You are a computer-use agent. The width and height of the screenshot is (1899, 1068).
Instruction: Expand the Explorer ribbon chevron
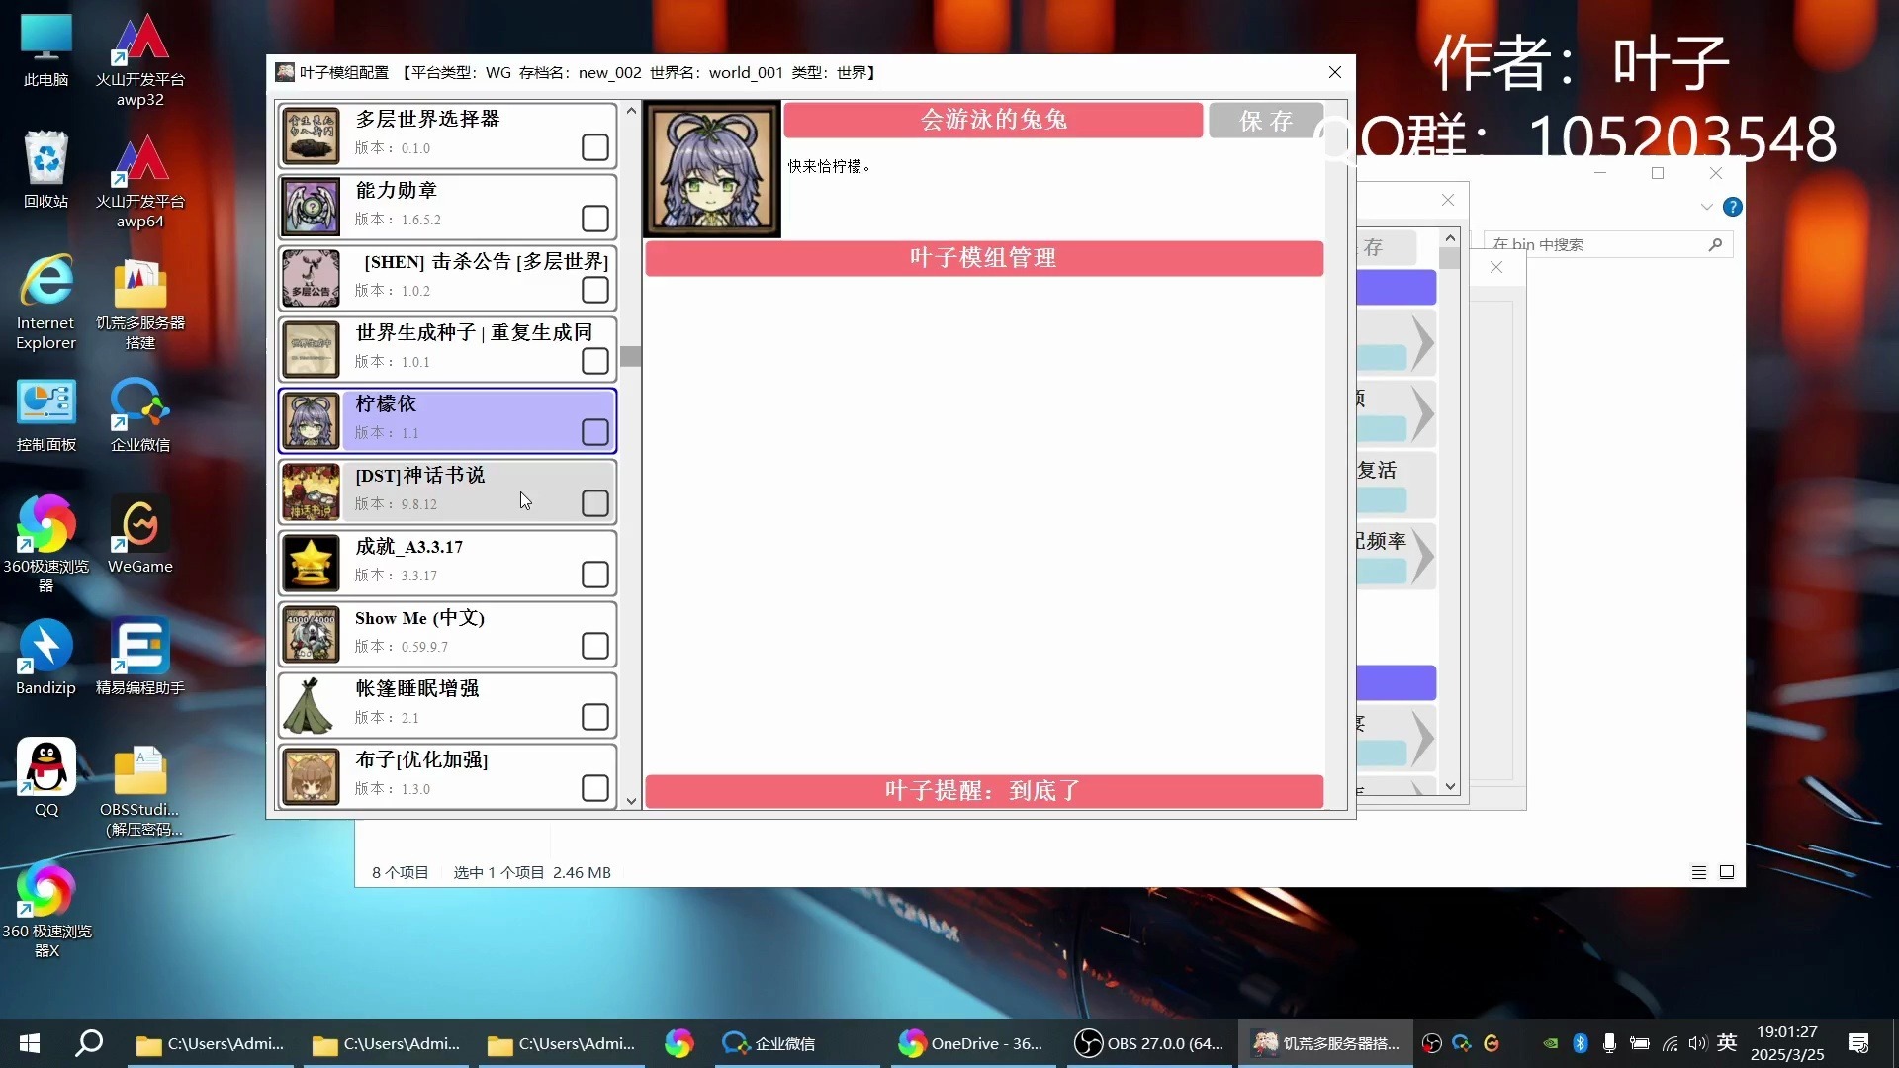tap(1707, 207)
